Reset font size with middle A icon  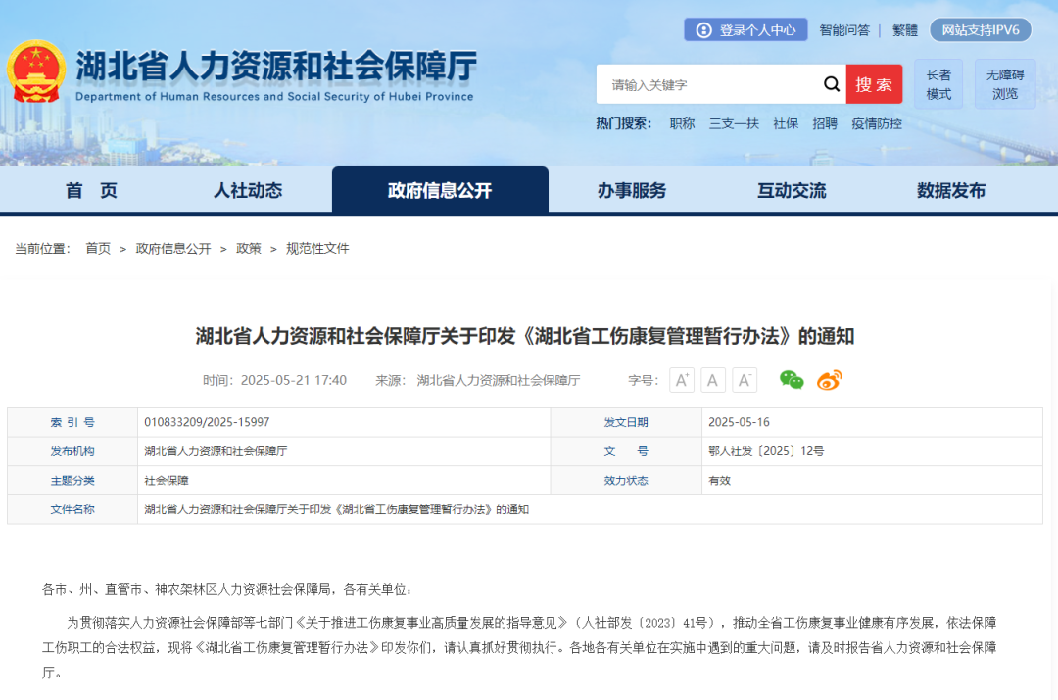pyautogui.click(x=713, y=380)
